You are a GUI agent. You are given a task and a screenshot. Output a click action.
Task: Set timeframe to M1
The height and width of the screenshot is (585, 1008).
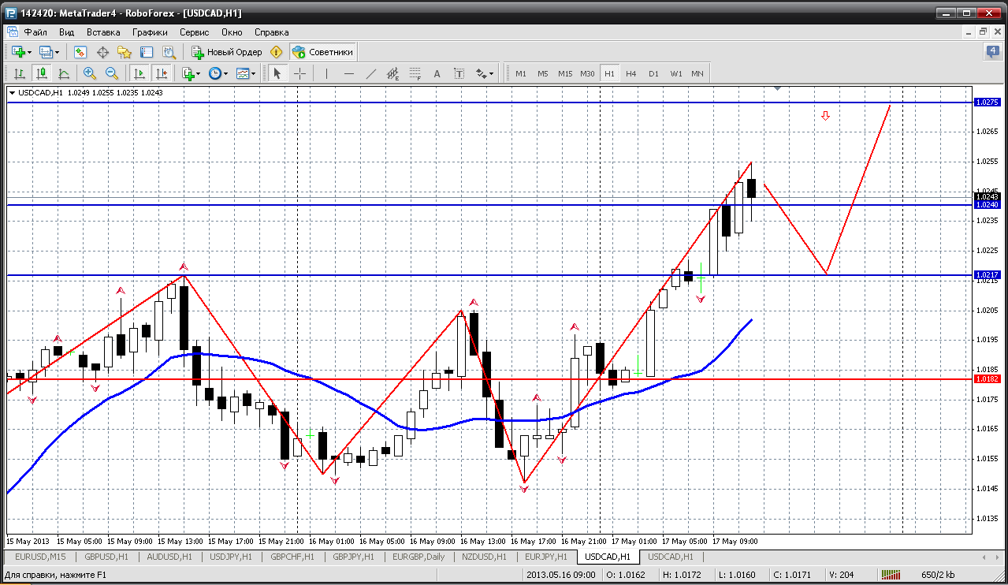(x=521, y=73)
